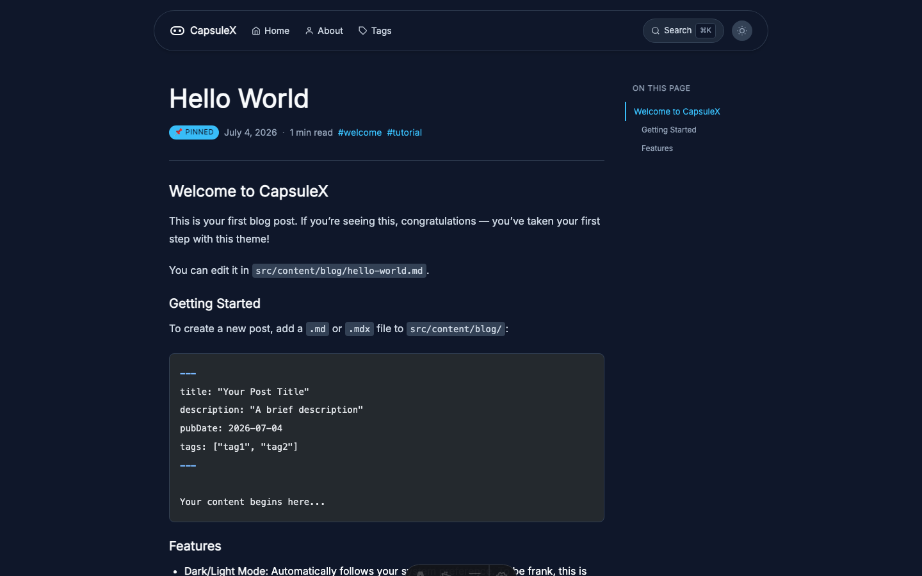This screenshot has width=922, height=576.
Task: Click the Home house icon
Action: pyautogui.click(x=256, y=31)
